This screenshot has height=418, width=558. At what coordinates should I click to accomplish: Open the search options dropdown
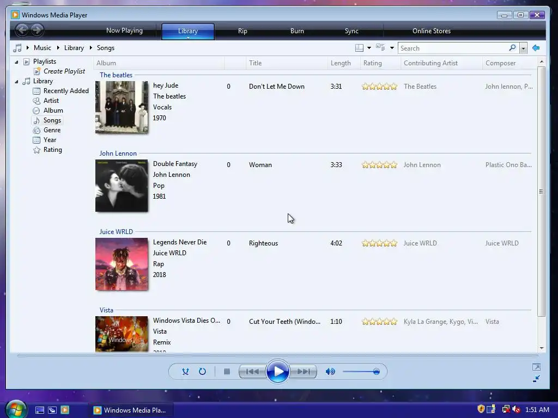[x=523, y=48]
